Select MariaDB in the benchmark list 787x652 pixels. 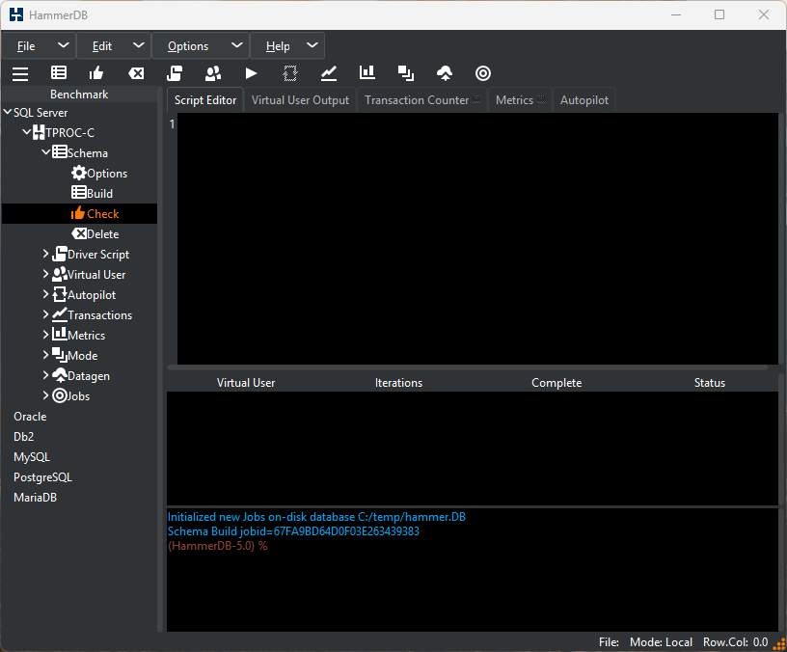click(x=35, y=498)
